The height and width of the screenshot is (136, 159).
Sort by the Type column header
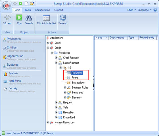pos(133,38)
